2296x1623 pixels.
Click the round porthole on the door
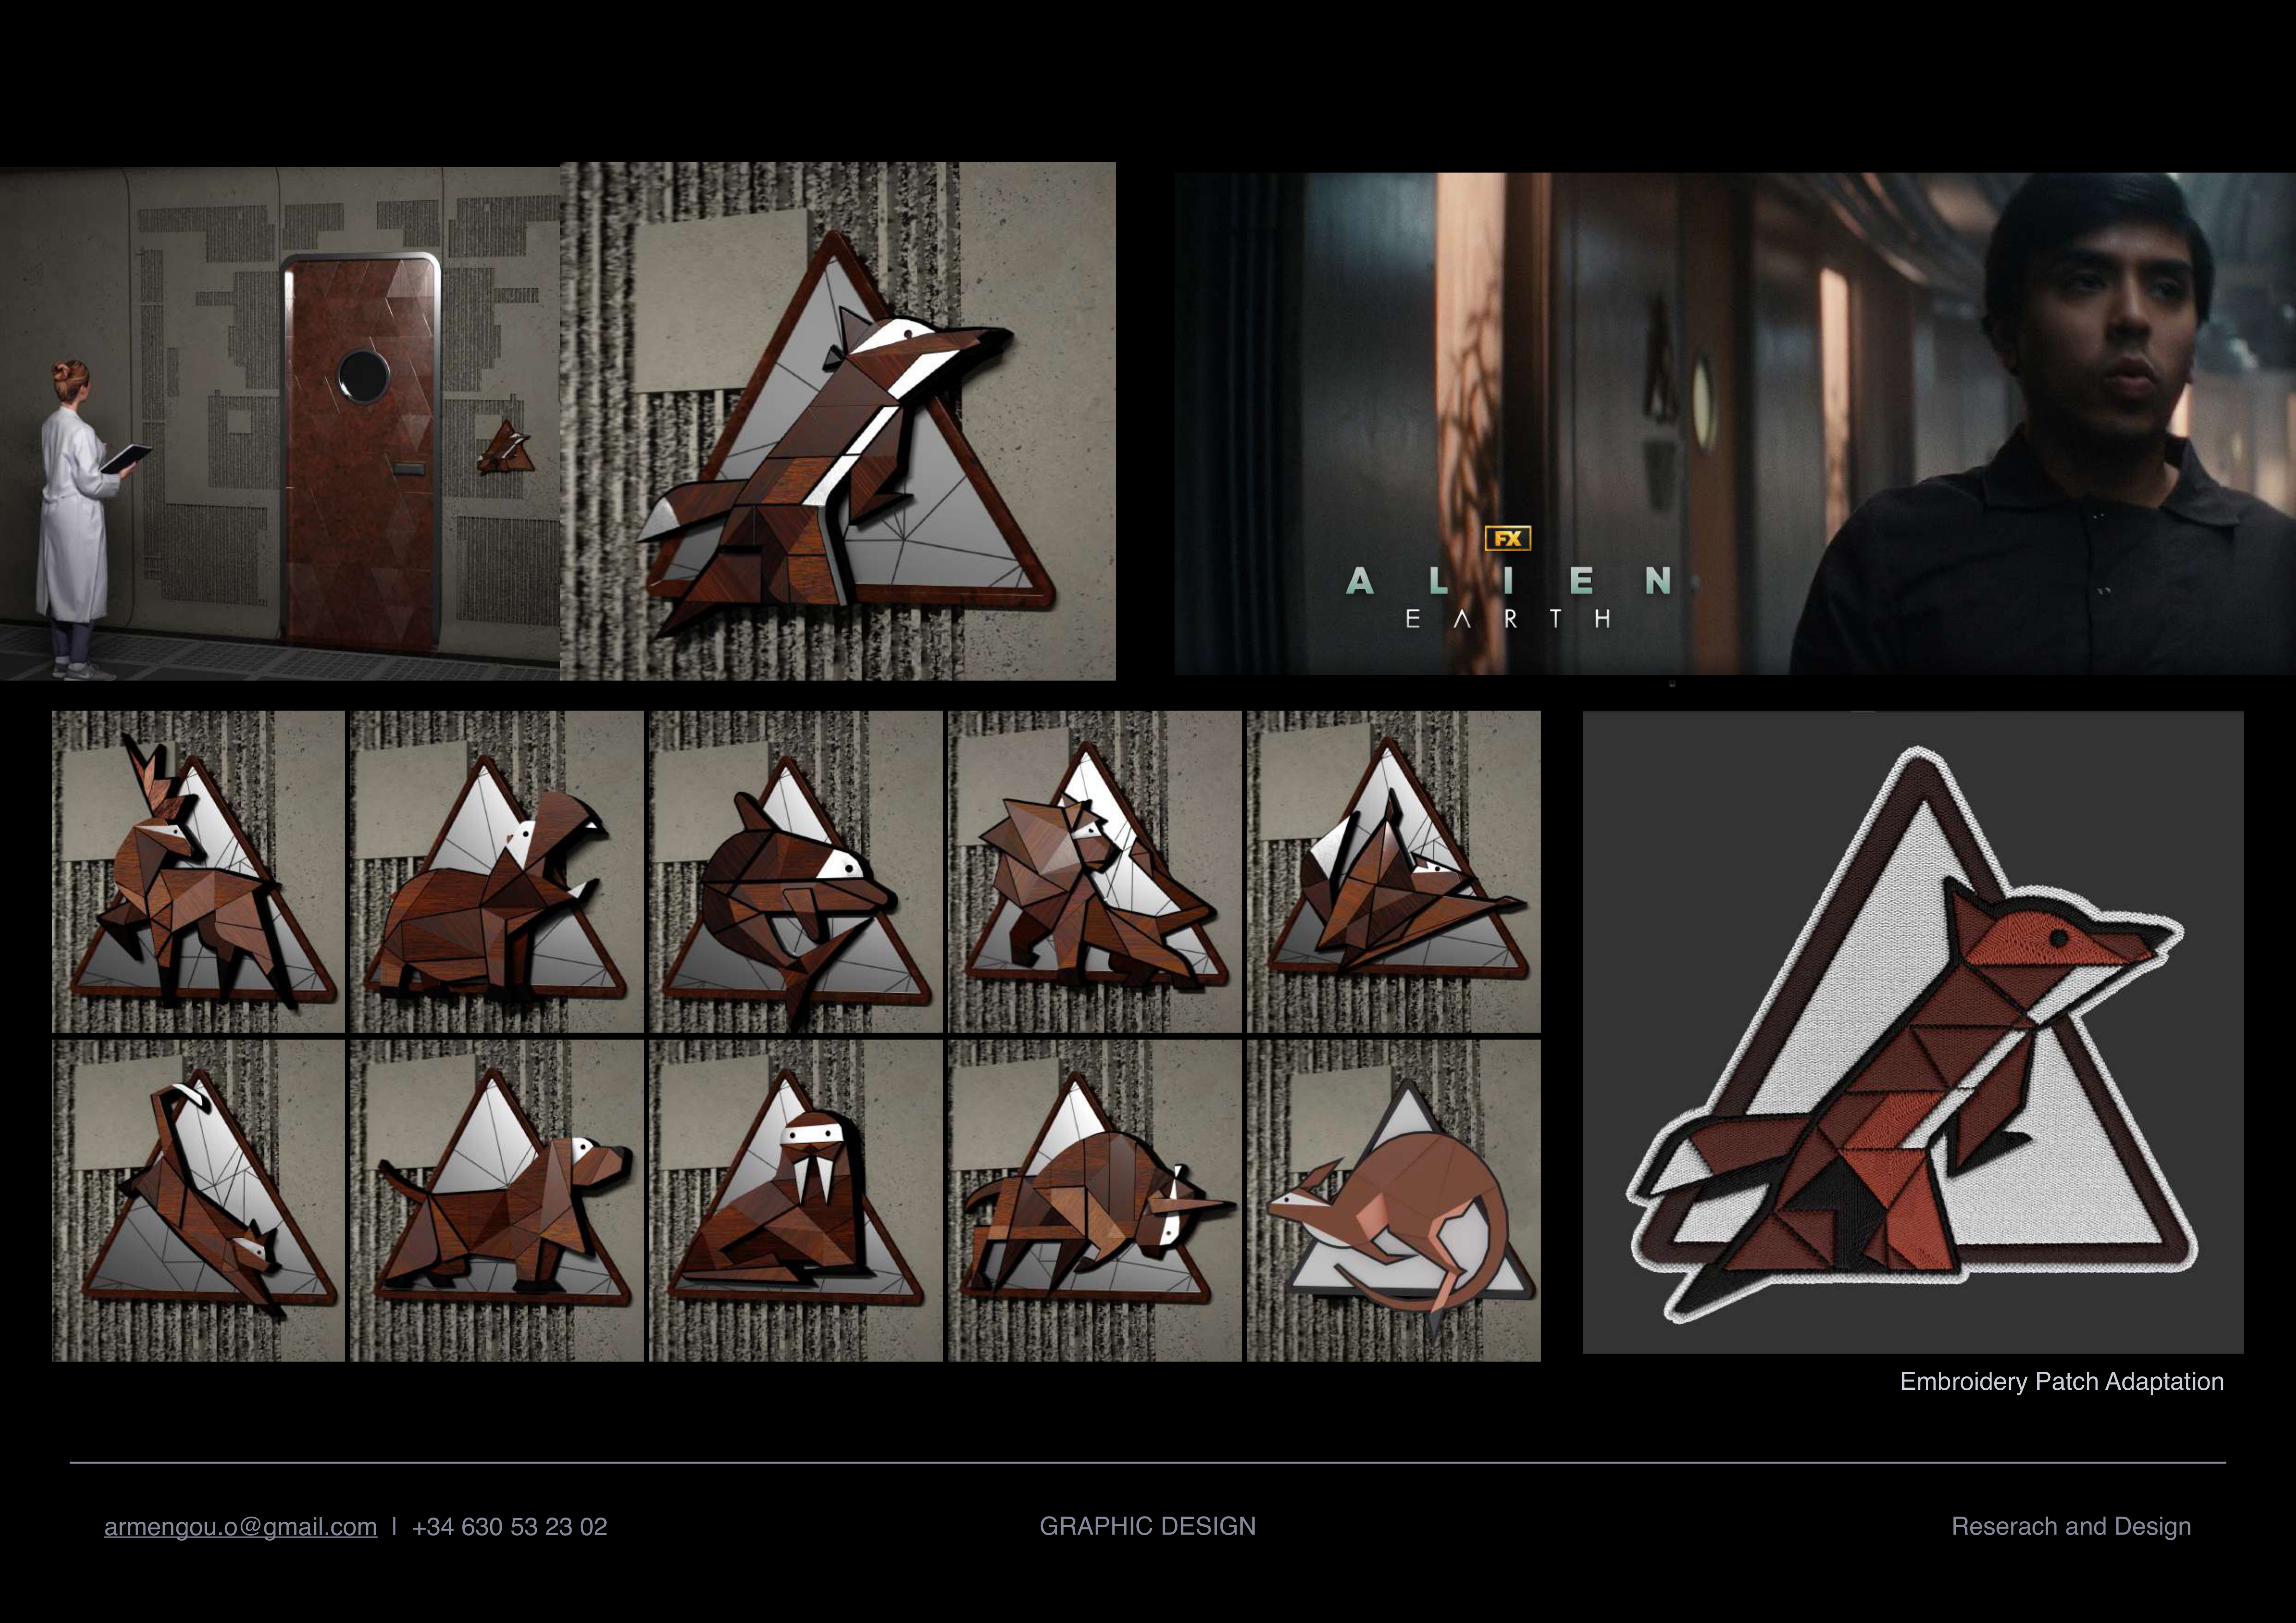(363, 377)
